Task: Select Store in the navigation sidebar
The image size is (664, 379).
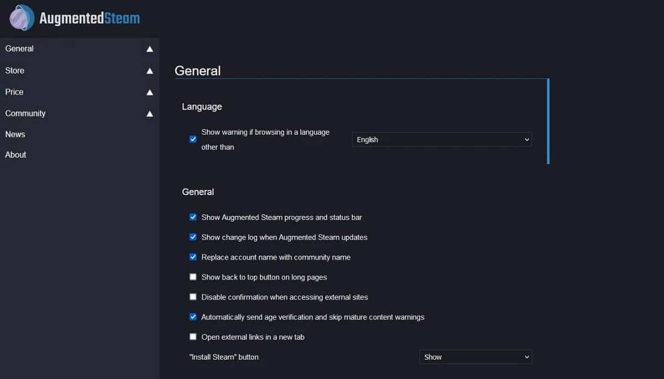Action: coord(14,70)
